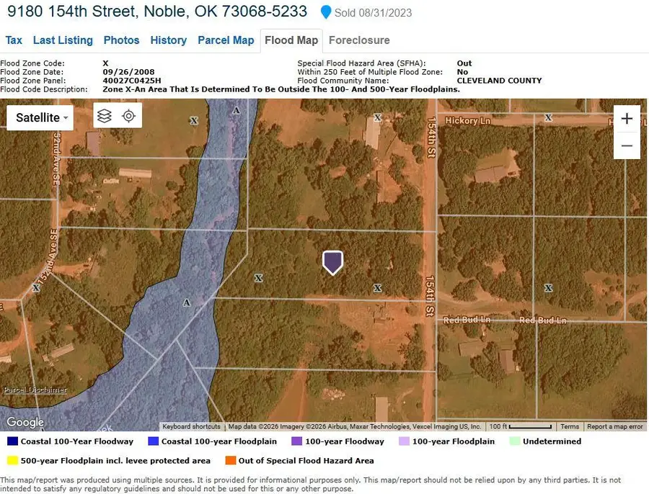Image resolution: width=649 pixels, height=494 pixels.
Task: Switch to the Parcel Map tab
Action: 226,40
